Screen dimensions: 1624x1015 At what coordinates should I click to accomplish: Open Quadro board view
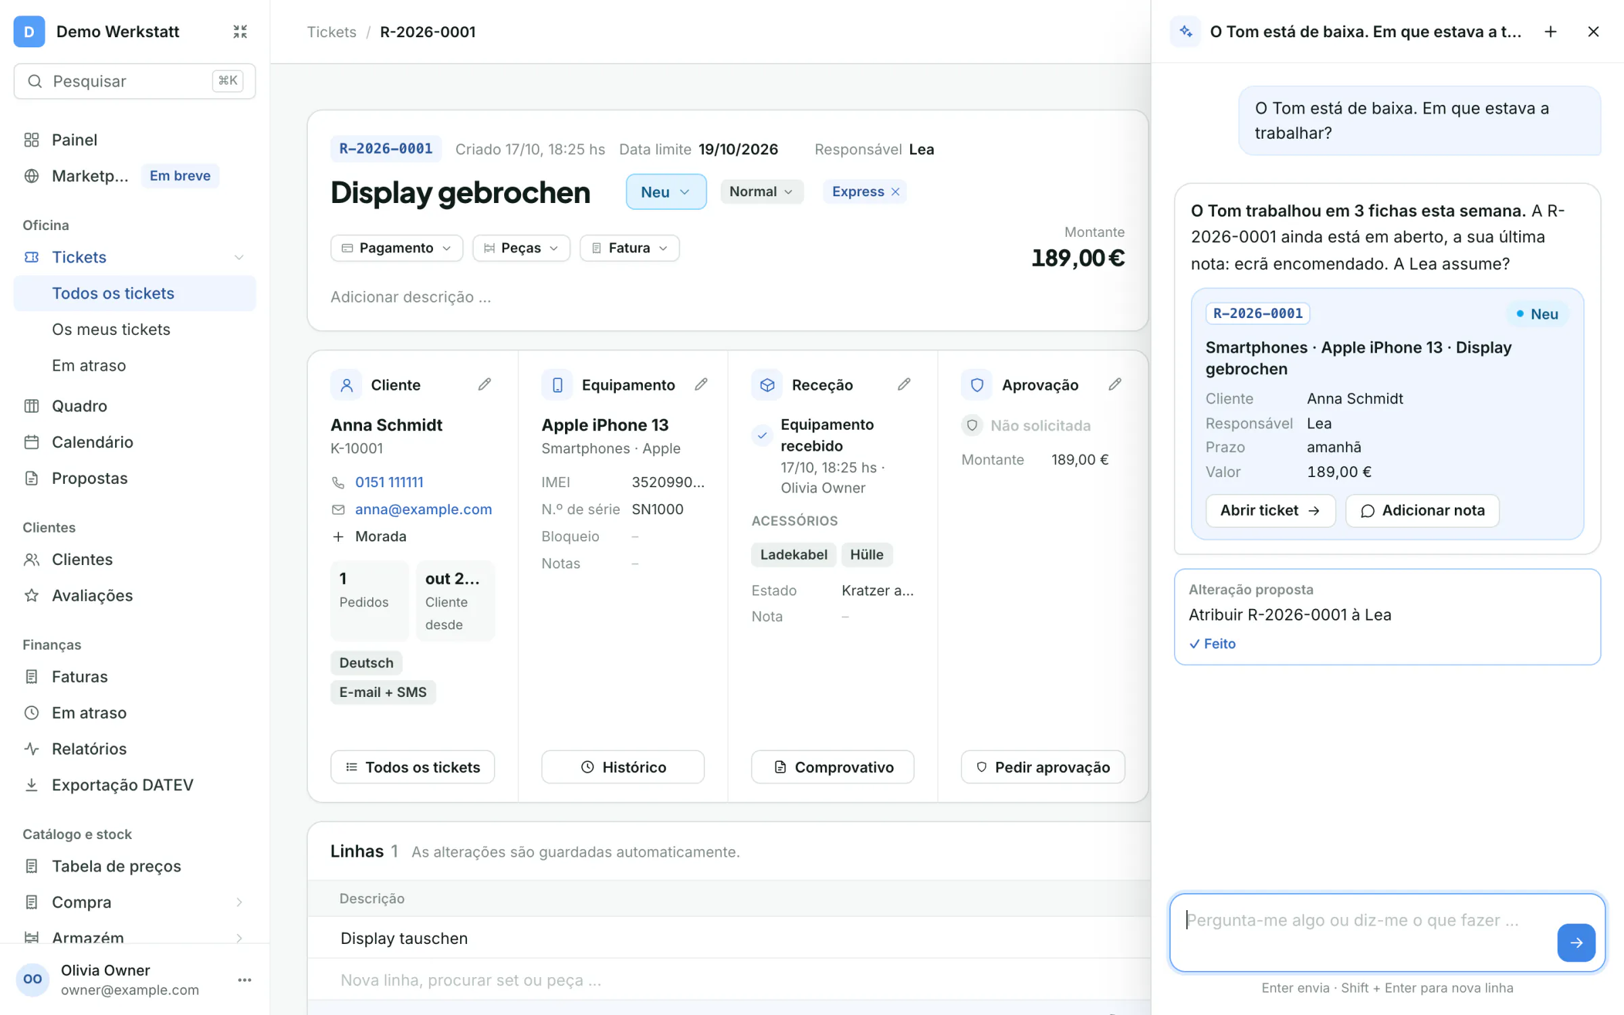coord(135,406)
